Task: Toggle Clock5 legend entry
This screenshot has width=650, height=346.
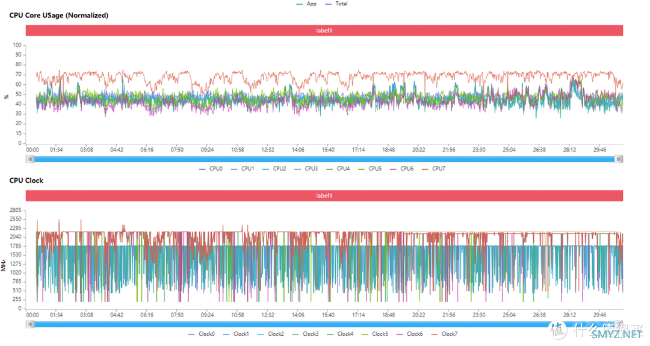Action: pyautogui.click(x=375, y=333)
